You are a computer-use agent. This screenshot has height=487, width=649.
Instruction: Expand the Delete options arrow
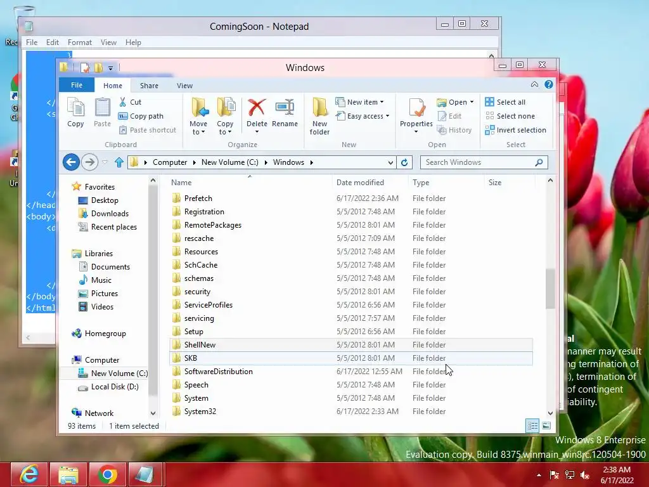pyautogui.click(x=257, y=132)
